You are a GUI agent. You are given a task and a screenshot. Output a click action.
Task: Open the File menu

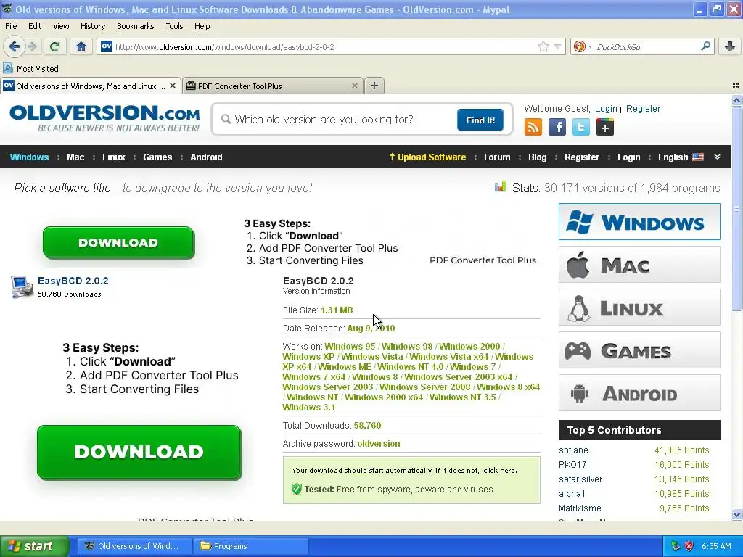11,26
